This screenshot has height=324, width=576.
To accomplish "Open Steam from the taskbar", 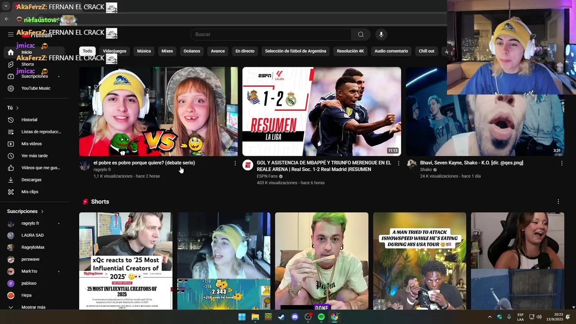I will tap(281, 317).
